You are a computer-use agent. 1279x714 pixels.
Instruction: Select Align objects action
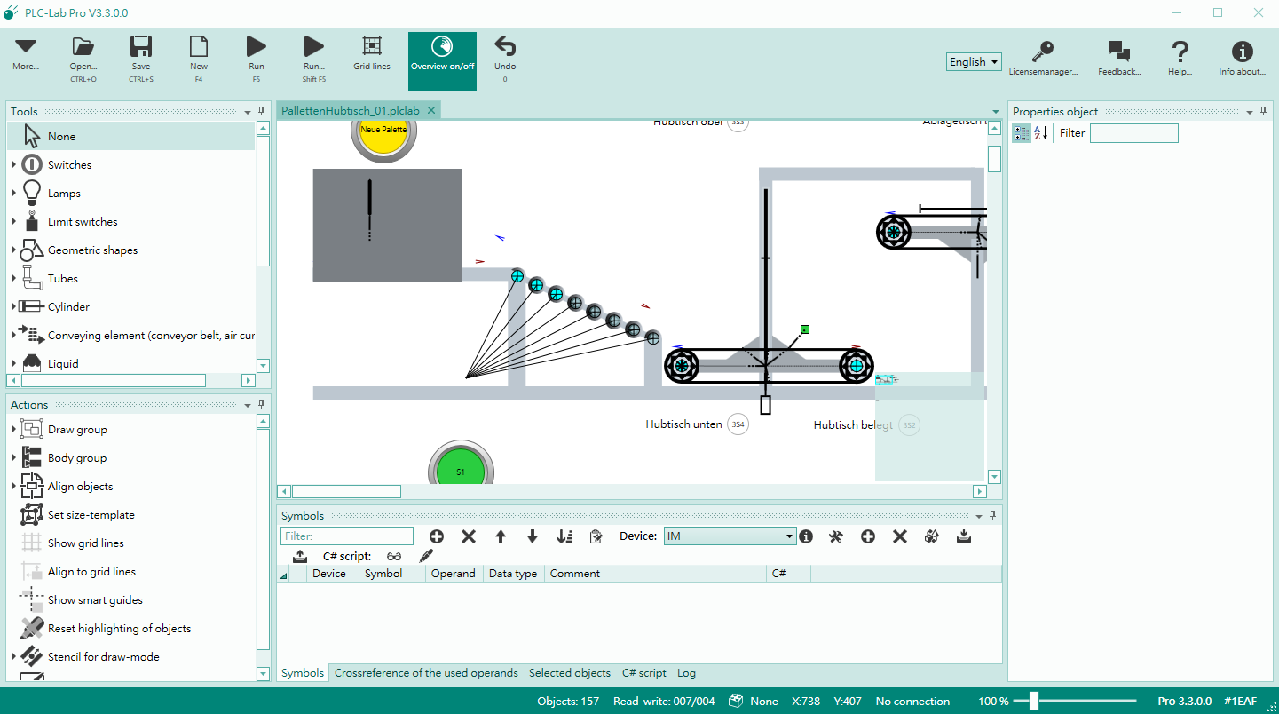click(x=80, y=487)
